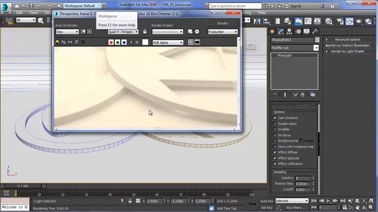Toggle the Cast shadows checkbox
378x212 pixels.
275,118
